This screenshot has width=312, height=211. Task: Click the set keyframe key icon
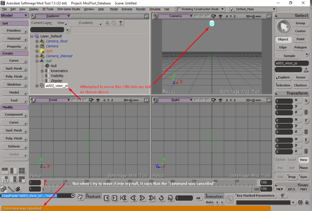(229, 199)
